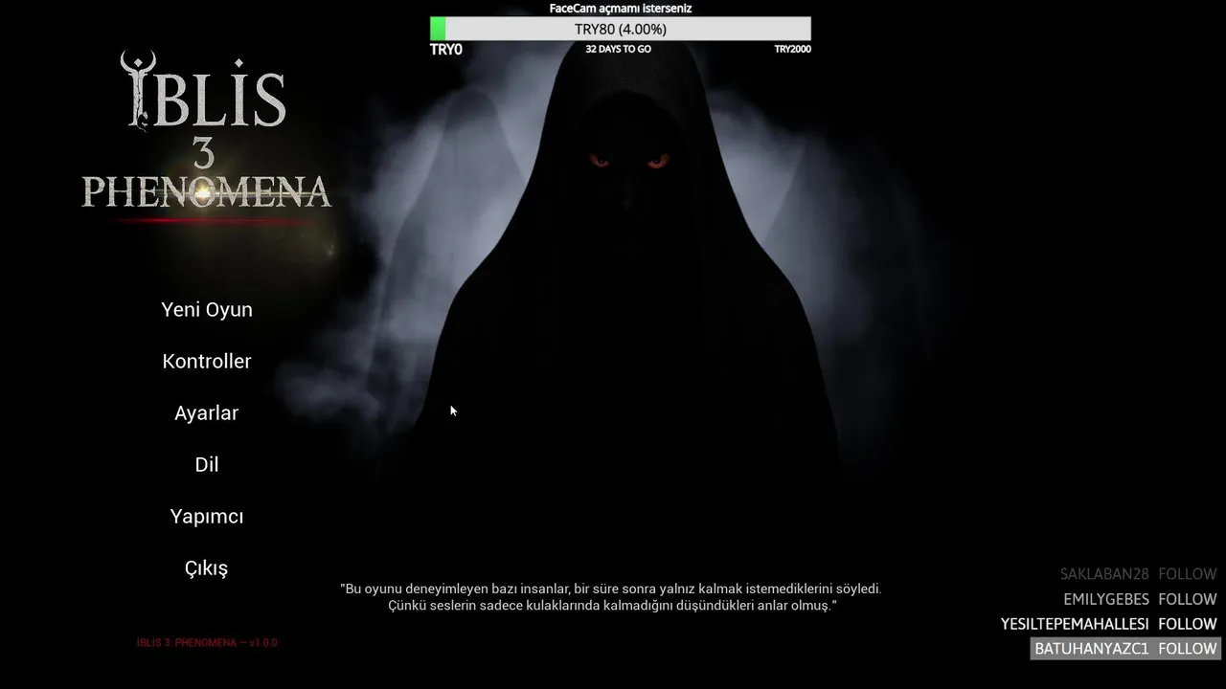The width and height of the screenshot is (1226, 689).
Task: Click the version text IBLIS 3: PHENOMENA v1.0.0
Action: point(207,643)
